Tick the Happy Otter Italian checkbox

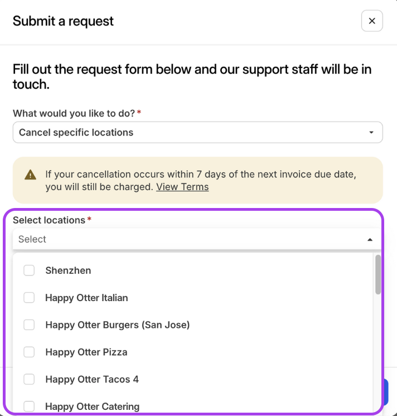coord(29,298)
